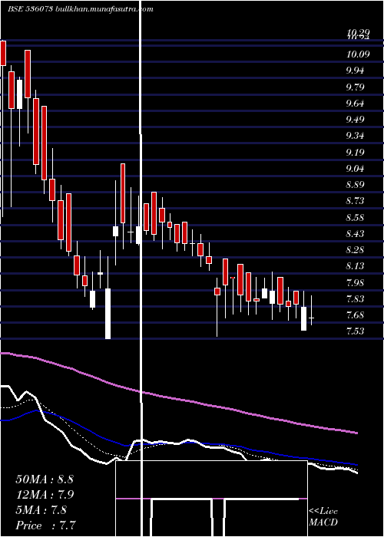Click the 7.83 price axis label

click(355, 299)
